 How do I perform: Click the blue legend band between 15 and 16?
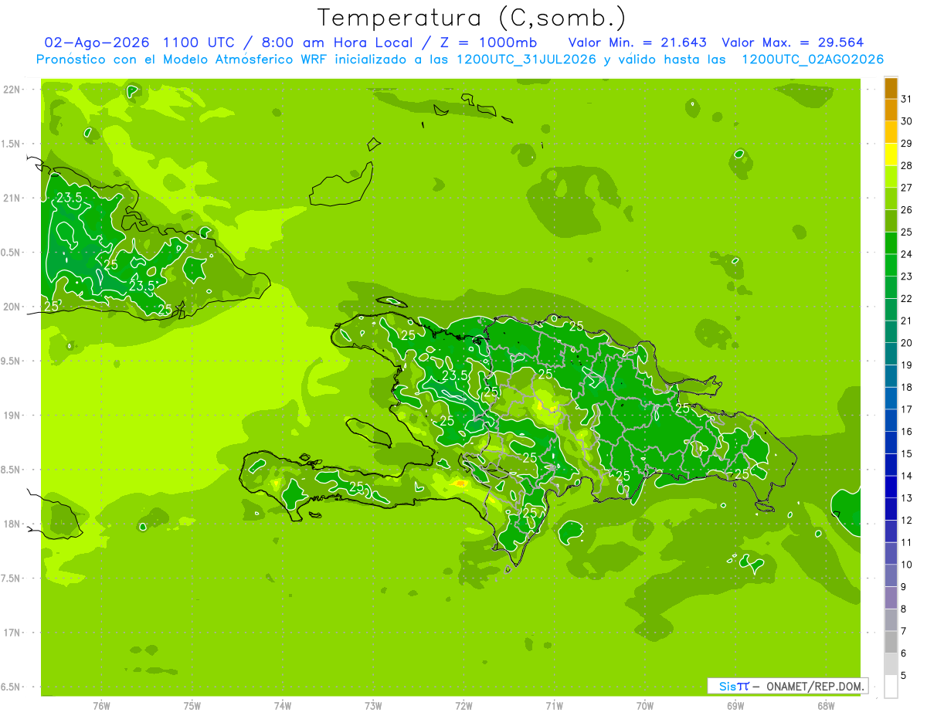(891, 443)
